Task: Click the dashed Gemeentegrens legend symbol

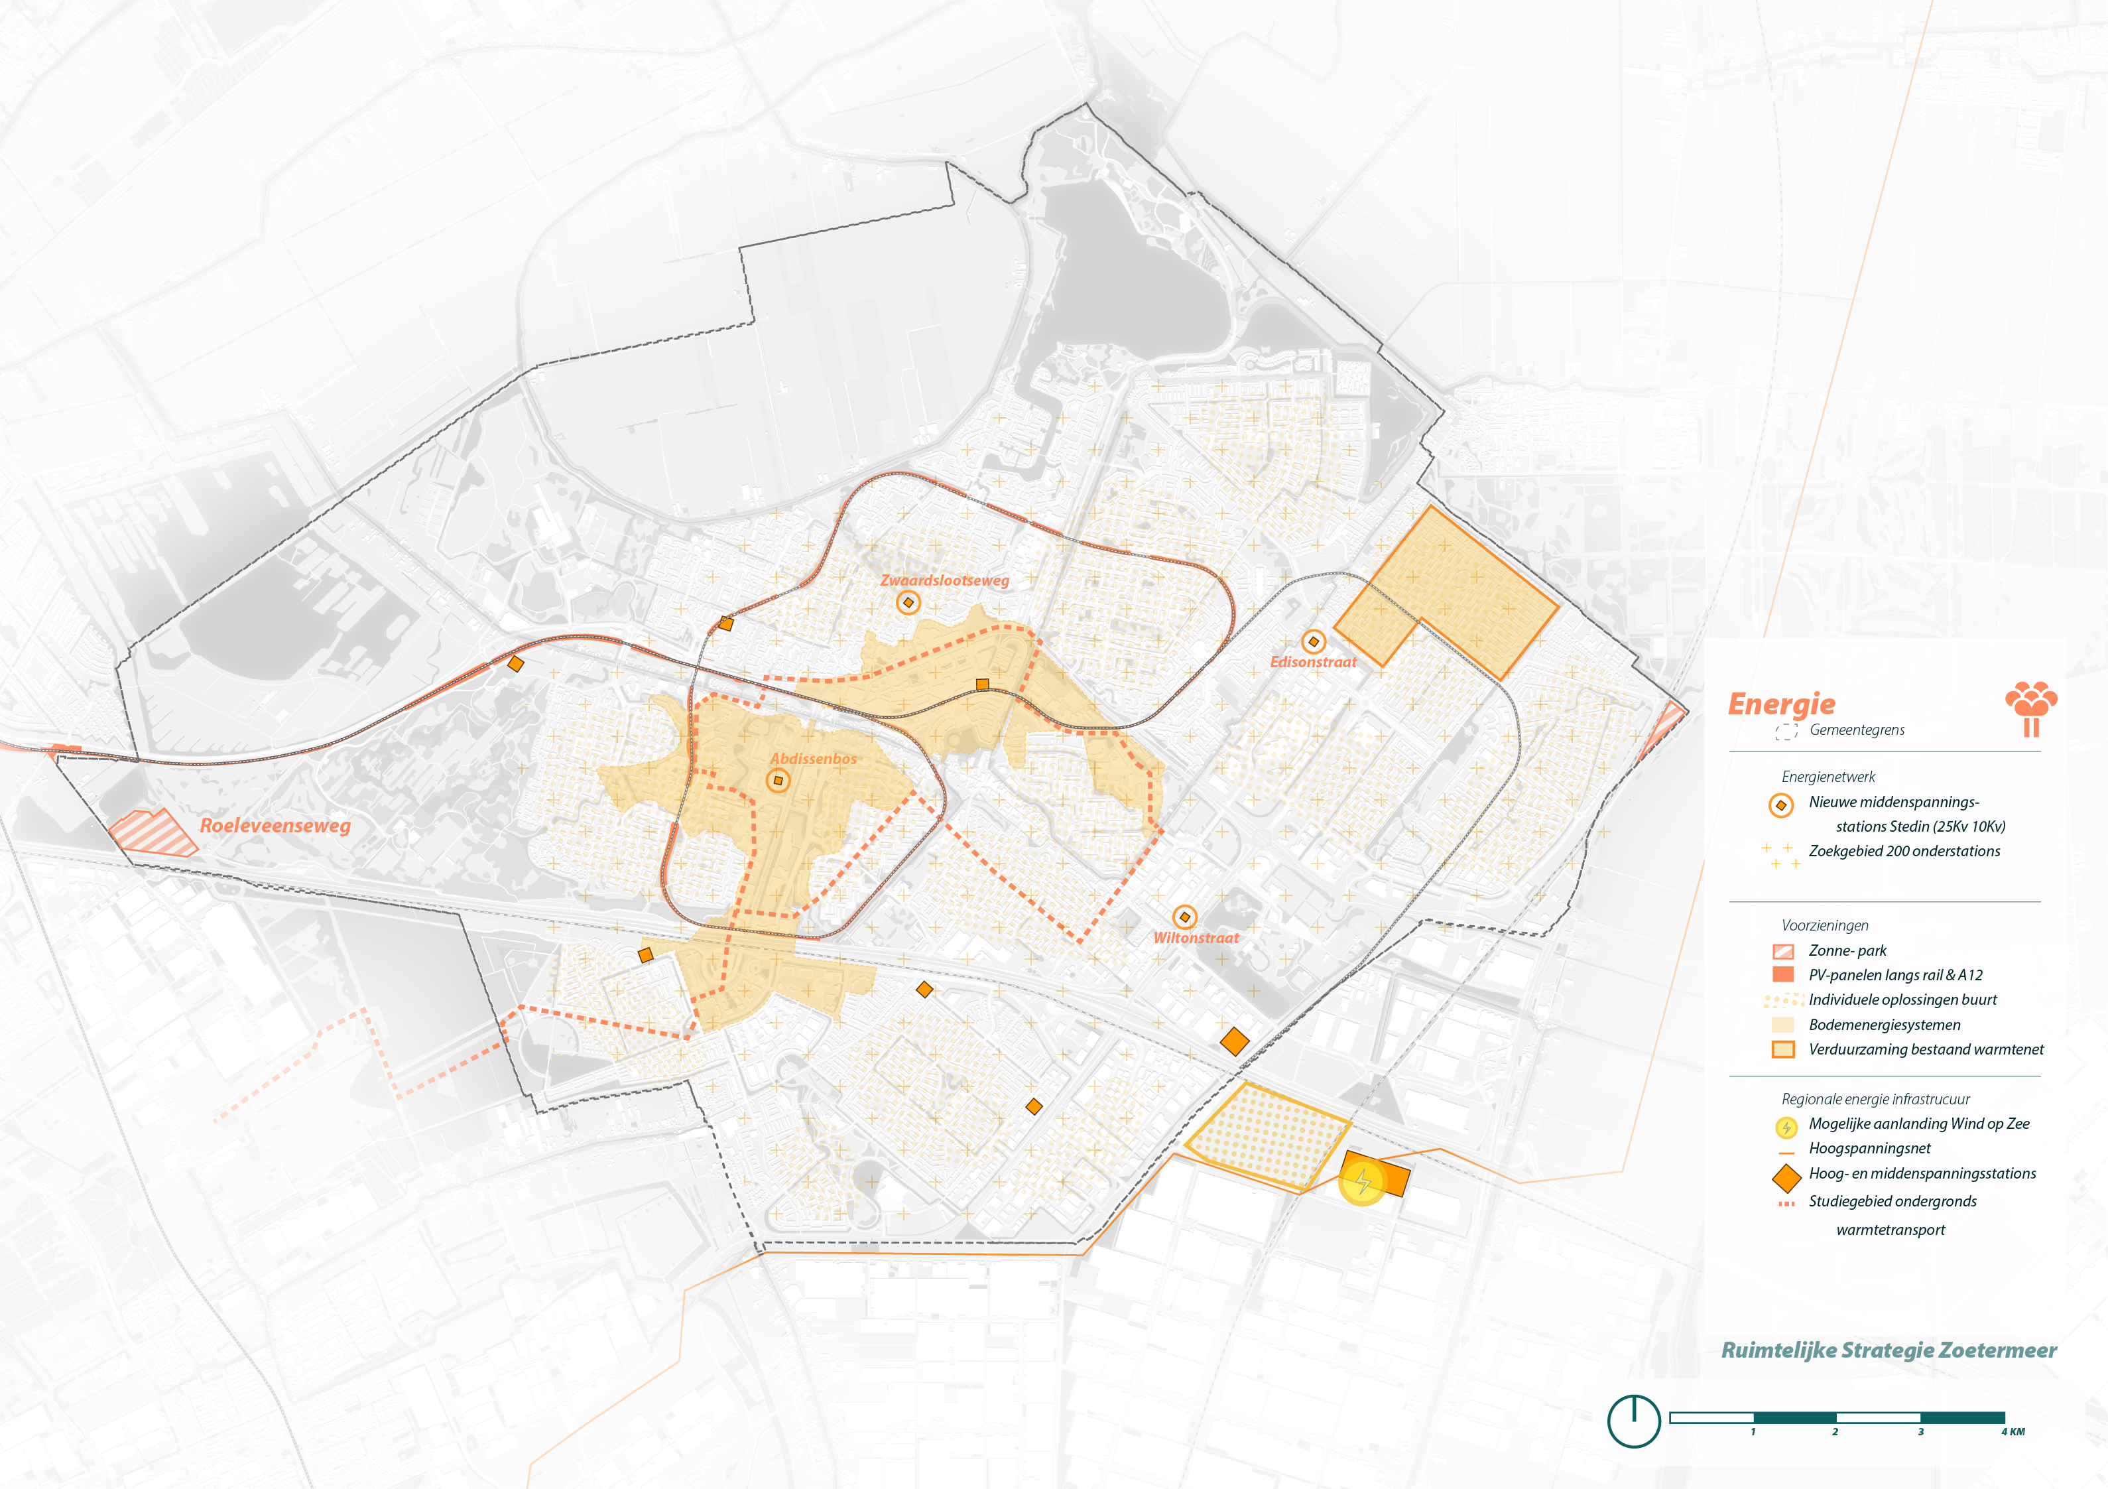Action: 1786,731
